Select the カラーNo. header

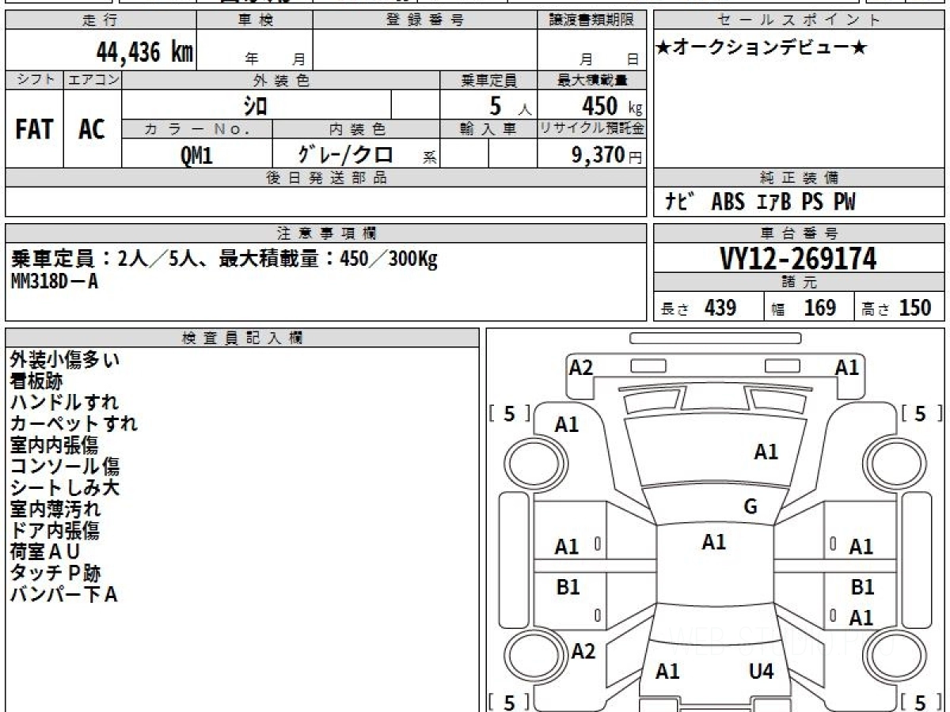pyautogui.click(x=197, y=129)
